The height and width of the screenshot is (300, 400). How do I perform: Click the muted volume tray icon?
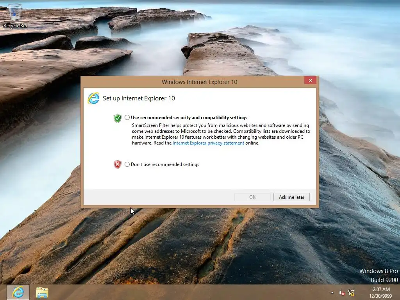tap(341, 293)
